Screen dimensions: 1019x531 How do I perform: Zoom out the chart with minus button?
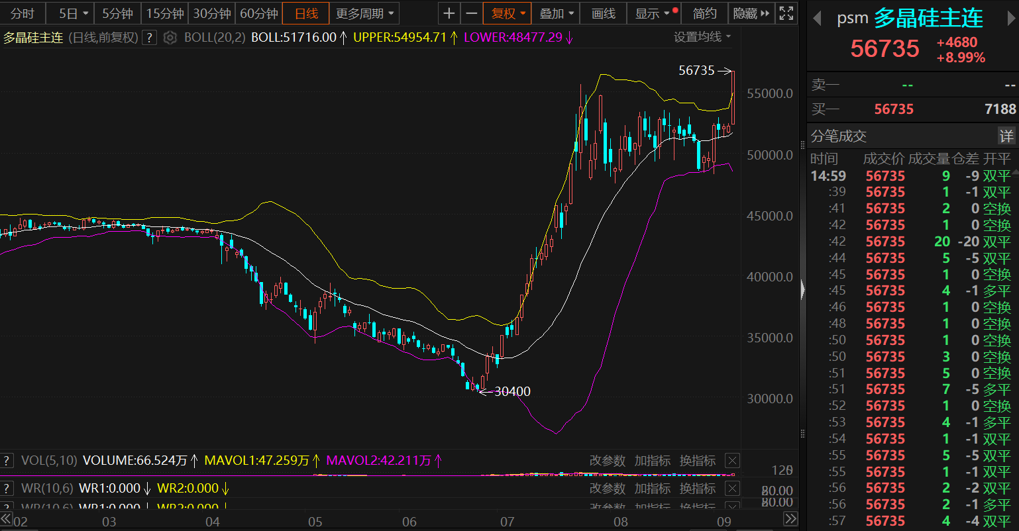click(x=471, y=13)
